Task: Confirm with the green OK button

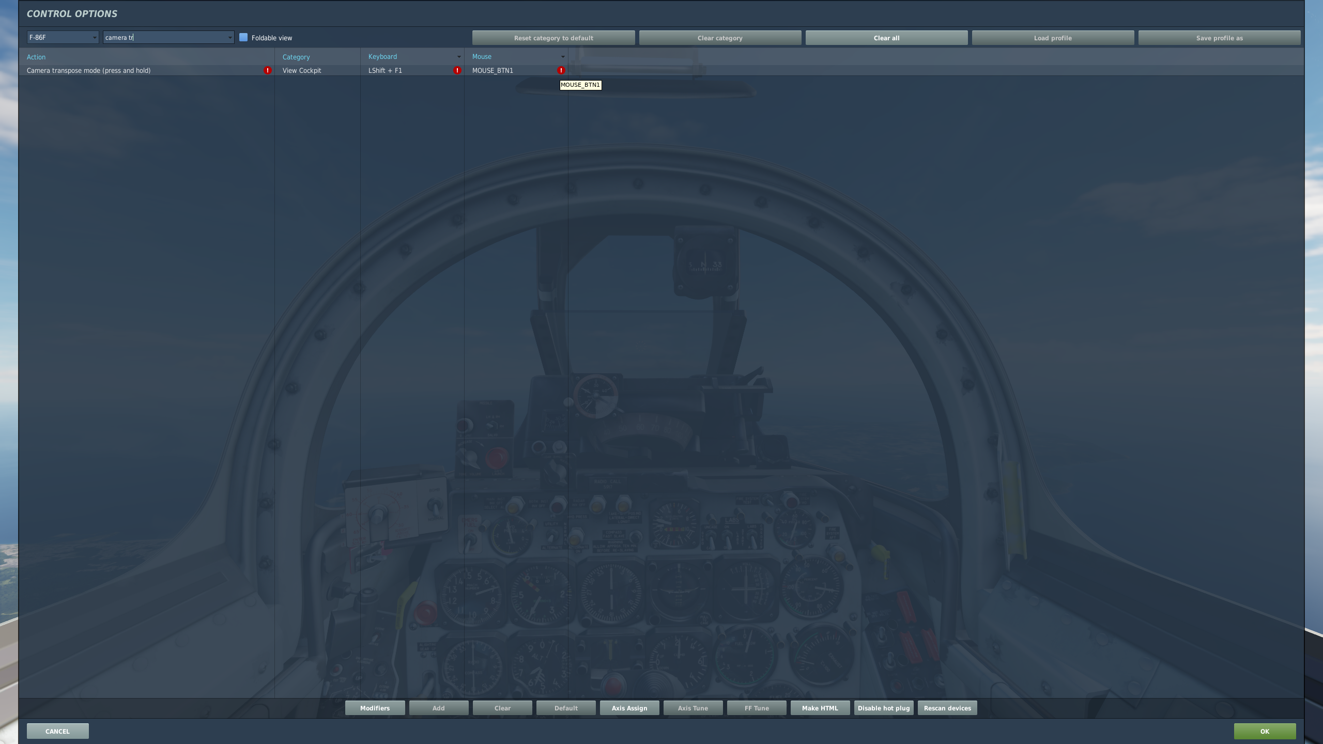Action: [x=1265, y=731]
